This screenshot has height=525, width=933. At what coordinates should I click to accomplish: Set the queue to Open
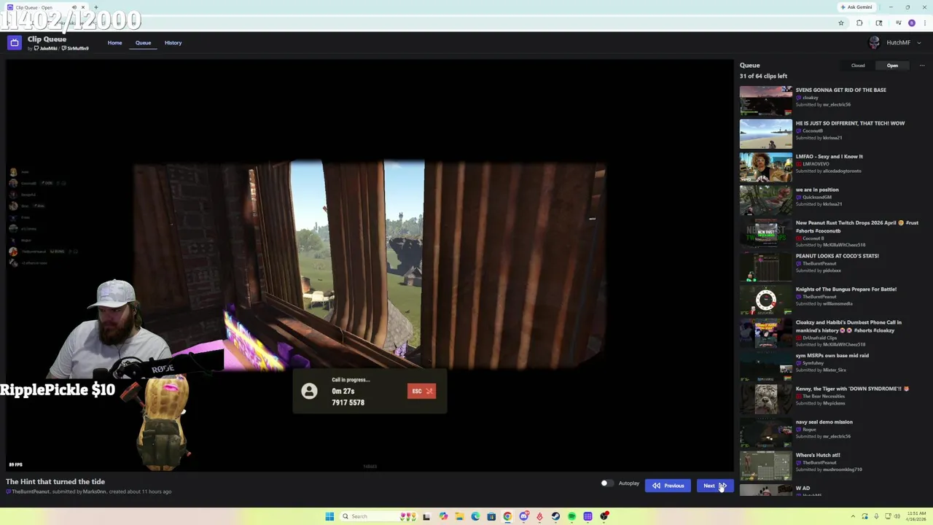point(892,66)
